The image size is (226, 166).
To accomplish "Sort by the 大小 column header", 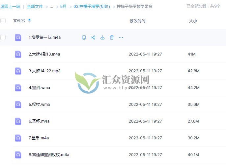I will (x=193, y=21).
